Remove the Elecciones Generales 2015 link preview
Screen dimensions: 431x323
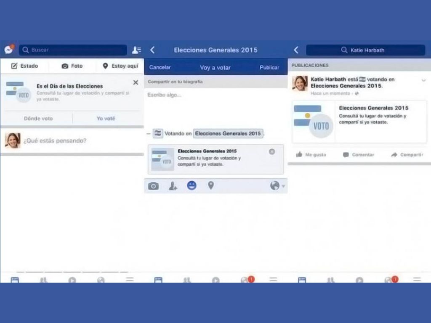click(x=272, y=151)
